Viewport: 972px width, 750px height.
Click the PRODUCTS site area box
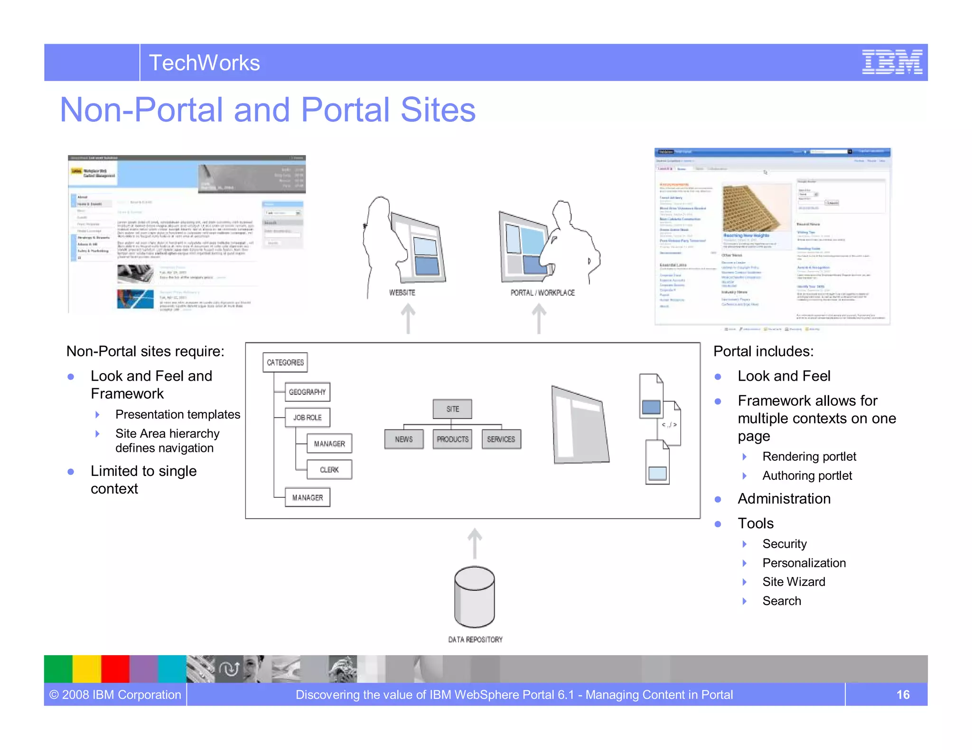coord(452,439)
